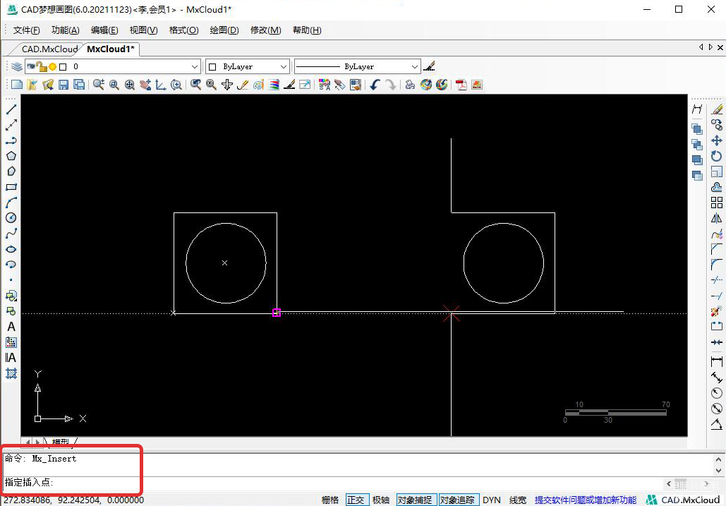Click the Erase tool in right toolbar
This screenshot has height=506, width=726.
717,109
